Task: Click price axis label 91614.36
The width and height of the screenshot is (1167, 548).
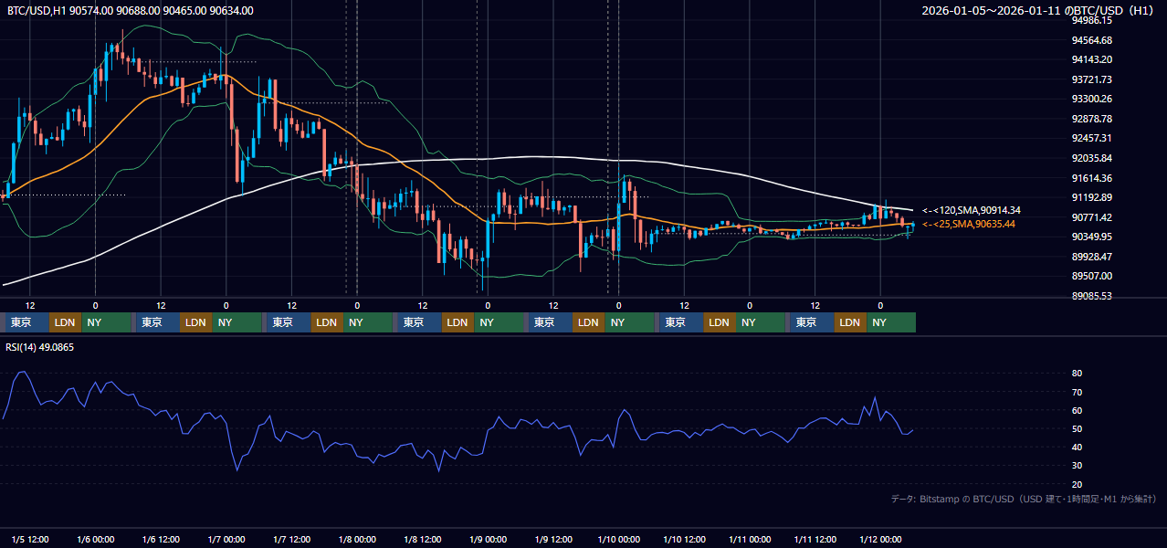Action: (x=1091, y=178)
